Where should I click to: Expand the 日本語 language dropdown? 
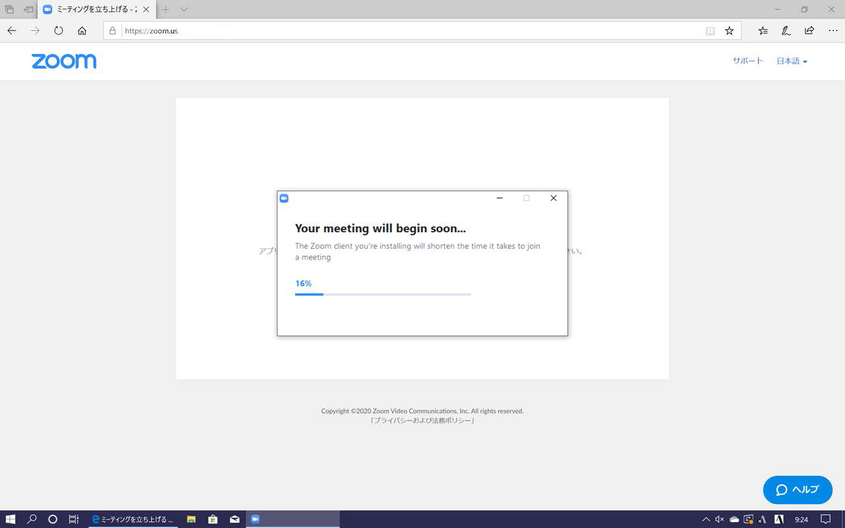(792, 61)
